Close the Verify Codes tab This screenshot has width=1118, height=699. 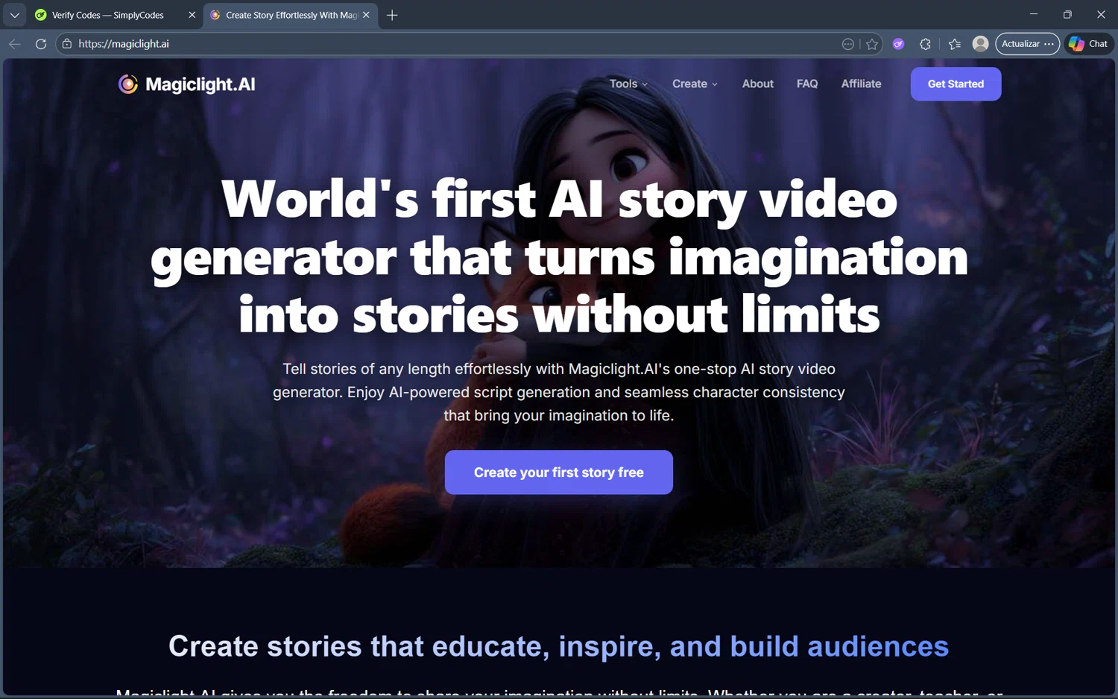tap(192, 15)
